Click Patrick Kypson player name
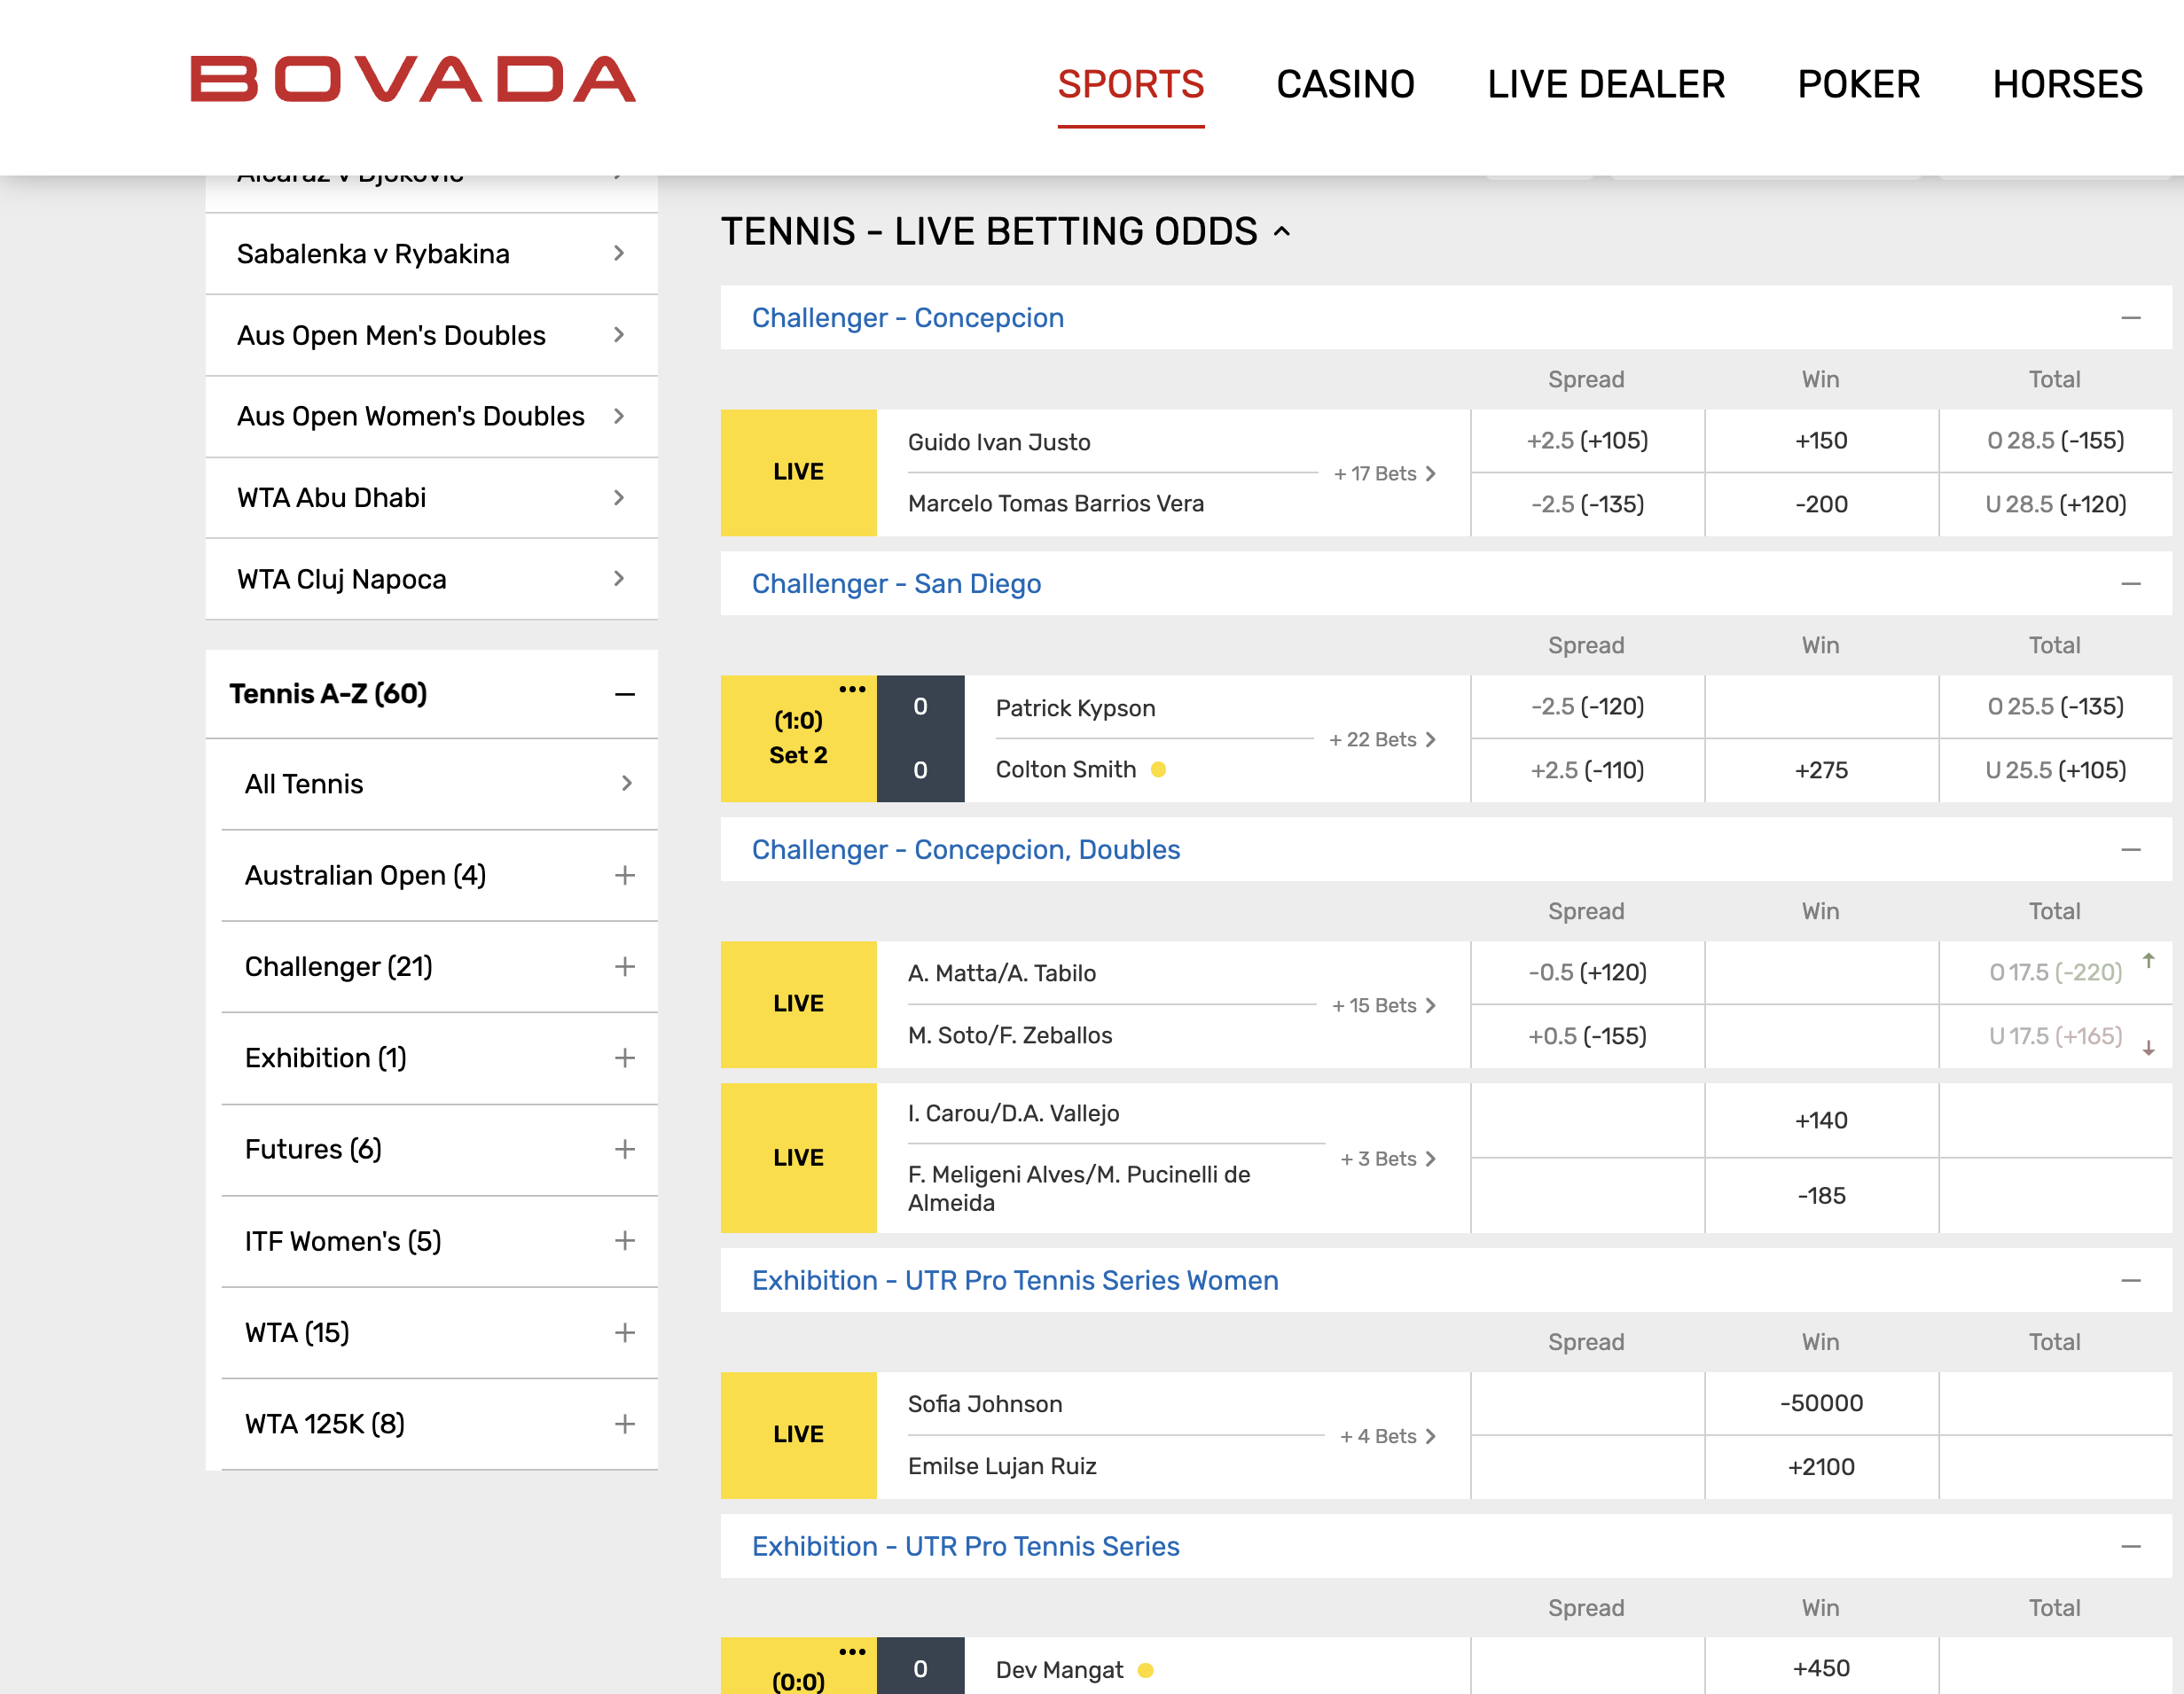This screenshot has width=2184, height=1694. coord(1075,708)
